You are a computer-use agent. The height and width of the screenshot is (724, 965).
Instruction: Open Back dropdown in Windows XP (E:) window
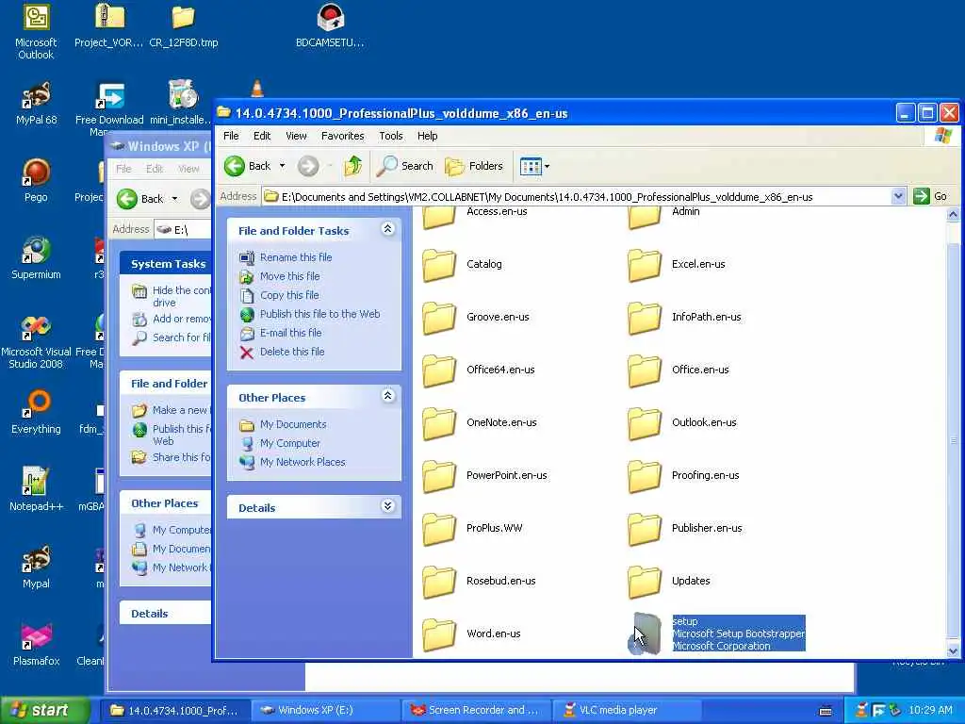point(174,198)
